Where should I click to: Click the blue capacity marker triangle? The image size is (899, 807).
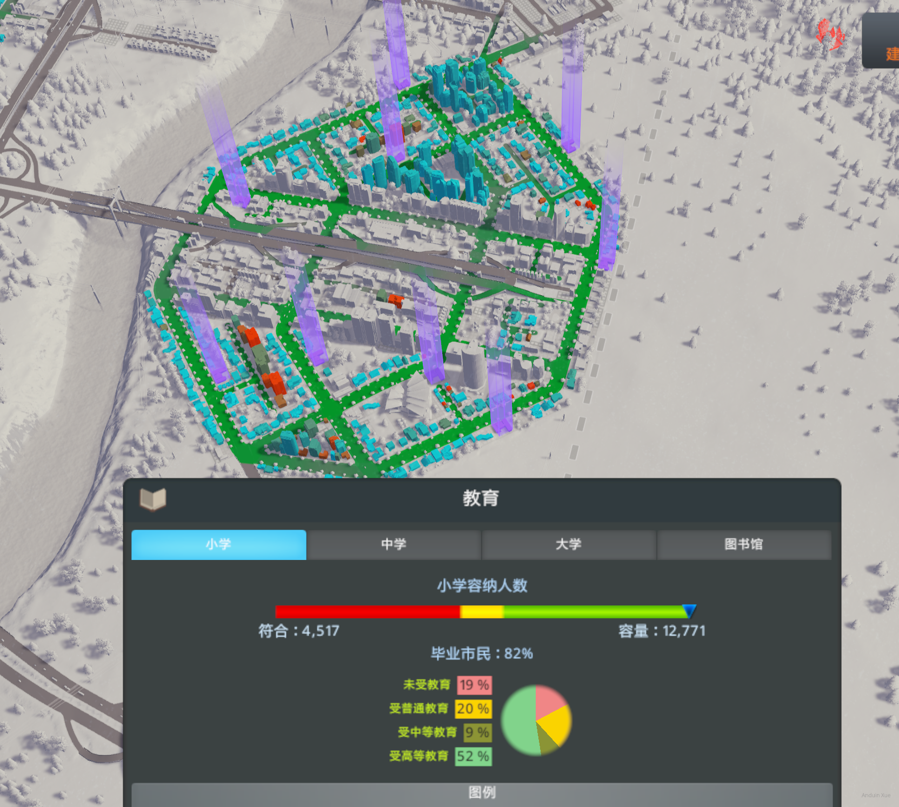pos(689,611)
